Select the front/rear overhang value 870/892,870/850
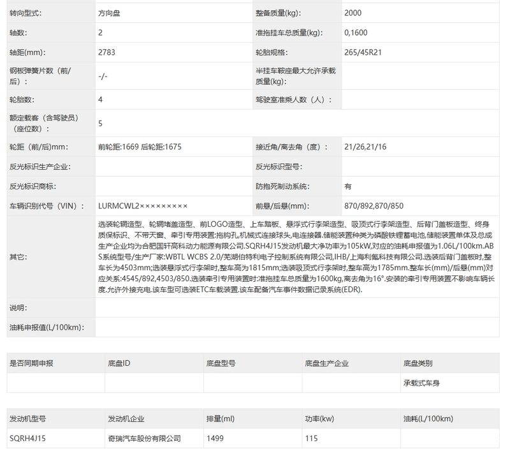This screenshot has height=452, width=510. (x=374, y=206)
